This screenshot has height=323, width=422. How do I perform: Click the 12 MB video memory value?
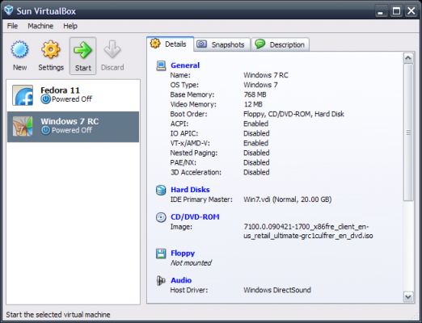pyautogui.click(x=253, y=104)
